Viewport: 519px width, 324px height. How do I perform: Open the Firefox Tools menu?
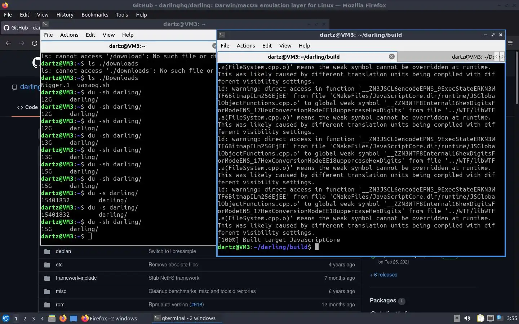click(122, 15)
